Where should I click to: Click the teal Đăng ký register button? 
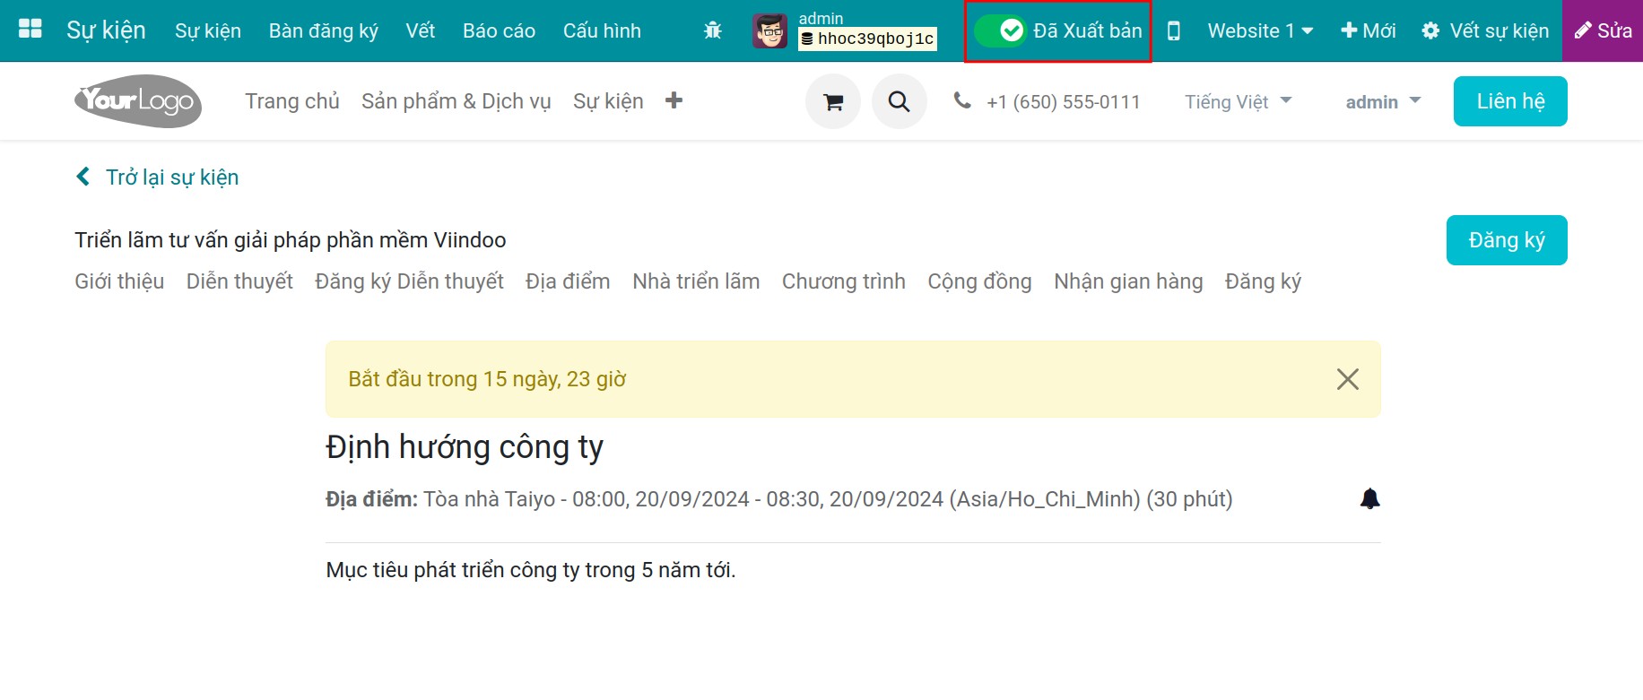pyautogui.click(x=1507, y=240)
